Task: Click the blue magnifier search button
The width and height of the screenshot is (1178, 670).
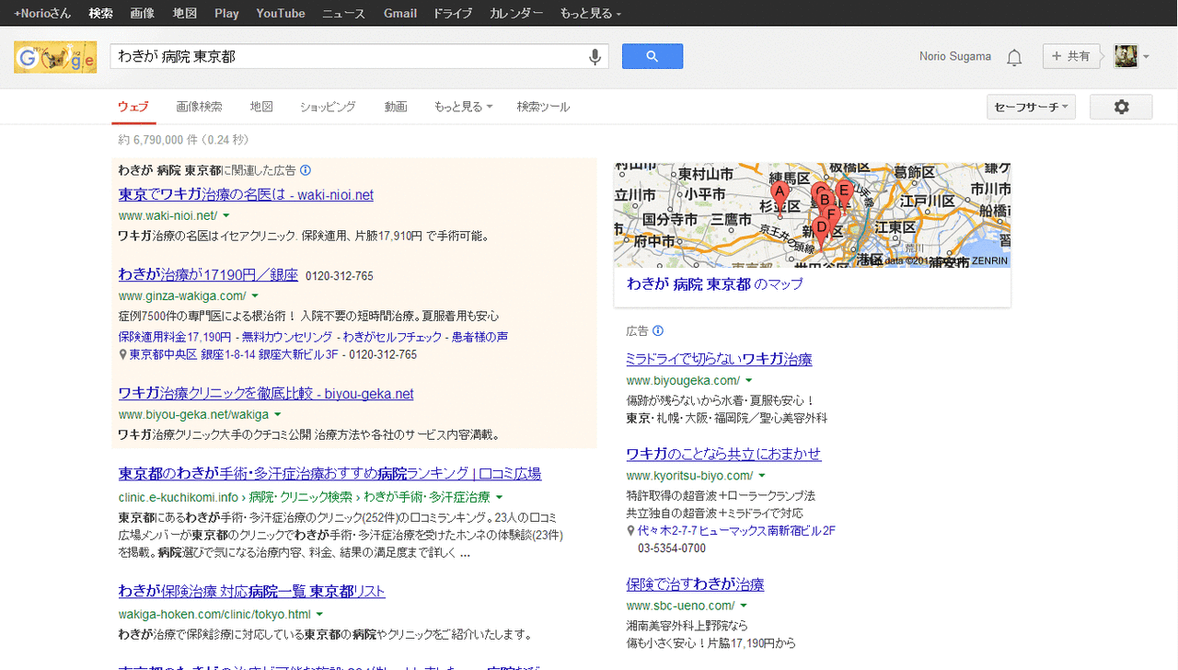Action: tap(653, 56)
